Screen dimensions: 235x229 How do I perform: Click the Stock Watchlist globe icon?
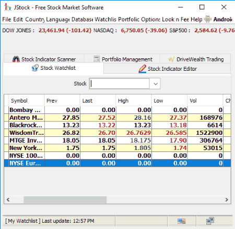click(35, 68)
